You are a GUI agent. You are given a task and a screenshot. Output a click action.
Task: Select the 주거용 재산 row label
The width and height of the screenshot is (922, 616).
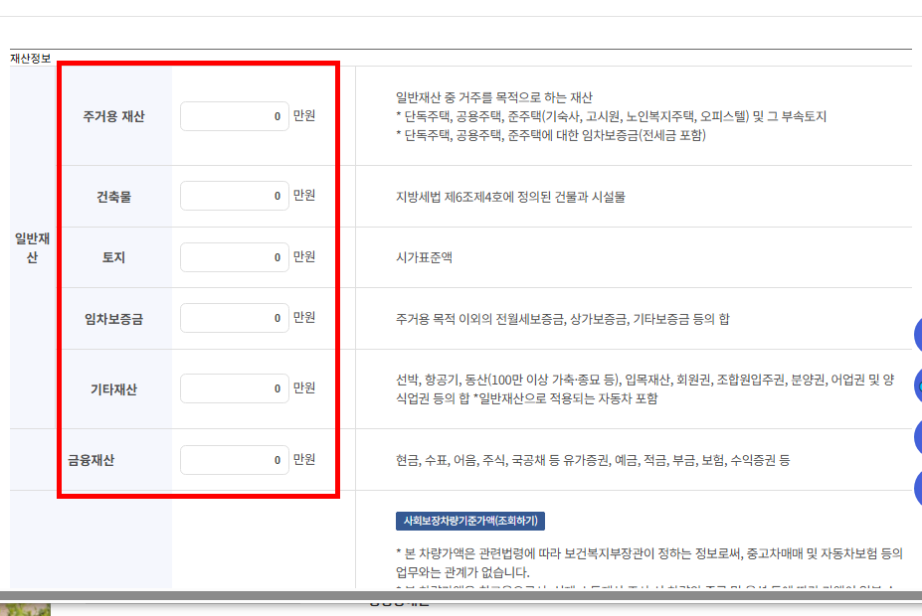(x=115, y=116)
